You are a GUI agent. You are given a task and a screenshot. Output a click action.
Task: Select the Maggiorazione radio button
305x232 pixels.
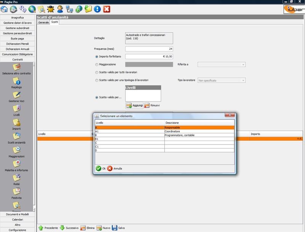(x=97, y=65)
